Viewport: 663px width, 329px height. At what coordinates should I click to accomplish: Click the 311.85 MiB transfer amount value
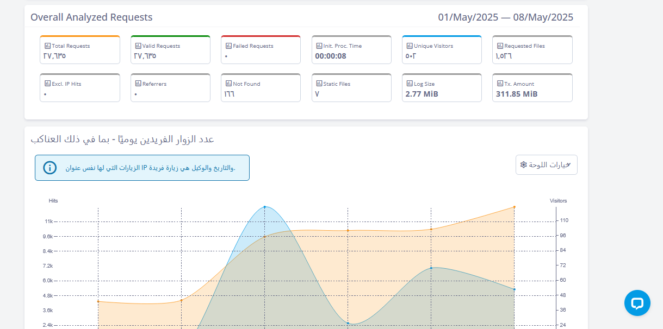coord(517,94)
